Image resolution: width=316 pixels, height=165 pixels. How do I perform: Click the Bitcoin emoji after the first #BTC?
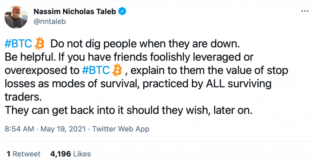[39, 44]
